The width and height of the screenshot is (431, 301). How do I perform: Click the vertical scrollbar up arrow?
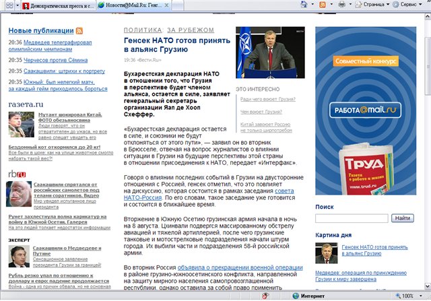pos(428,16)
